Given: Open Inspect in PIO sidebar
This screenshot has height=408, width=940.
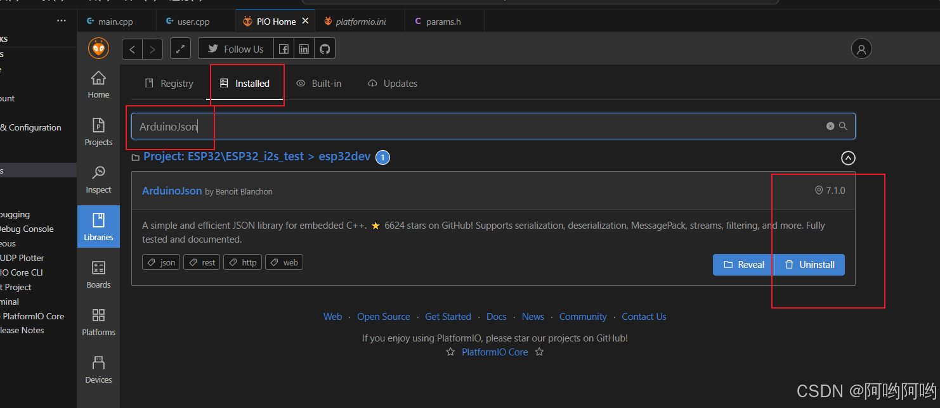Looking at the screenshot, I should pos(98,180).
